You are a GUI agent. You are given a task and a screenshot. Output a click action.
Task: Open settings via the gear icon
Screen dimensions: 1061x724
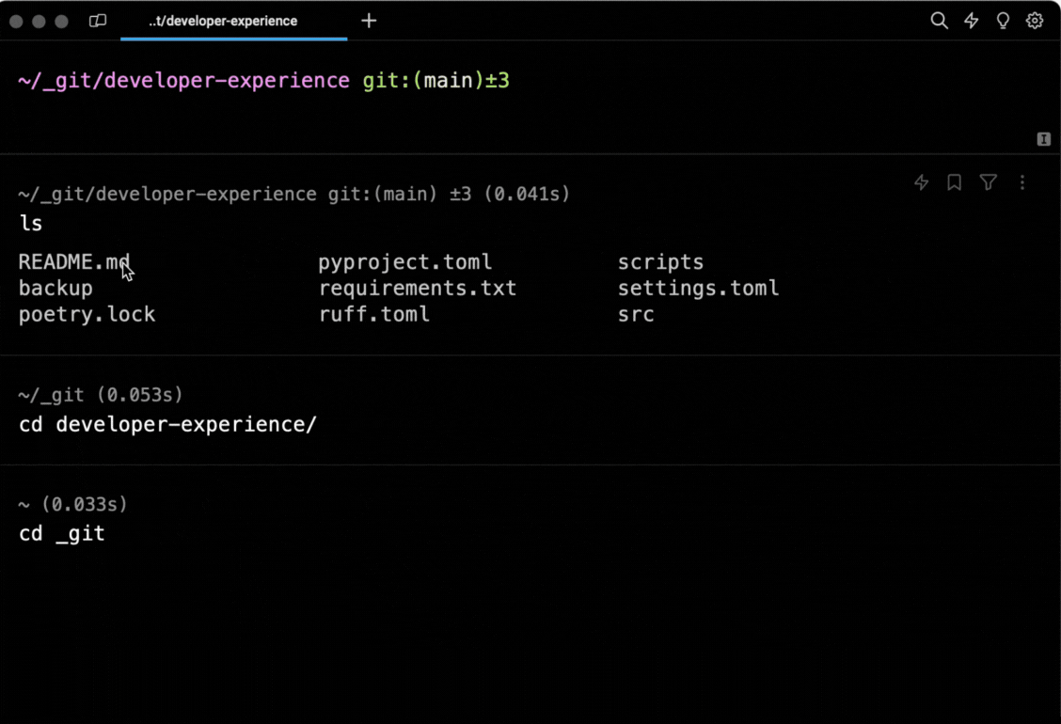1035,21
